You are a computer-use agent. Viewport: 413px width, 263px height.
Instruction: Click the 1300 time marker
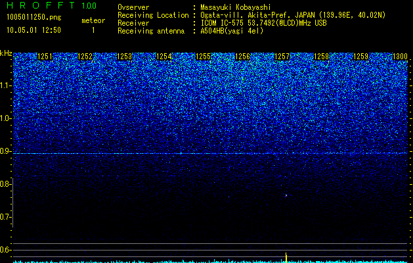point(400,57)
